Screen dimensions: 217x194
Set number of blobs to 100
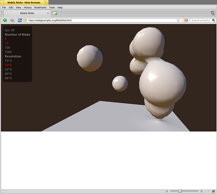tap(7, 47)
